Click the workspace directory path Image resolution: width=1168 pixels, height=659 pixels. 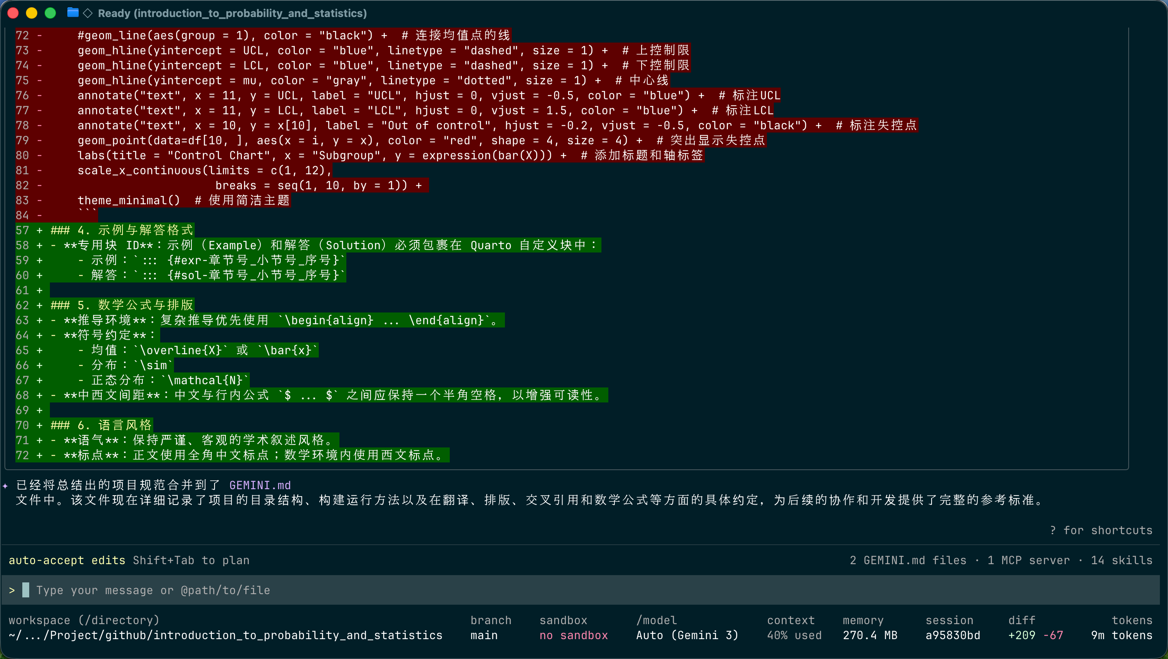click(x=225, y=635)
